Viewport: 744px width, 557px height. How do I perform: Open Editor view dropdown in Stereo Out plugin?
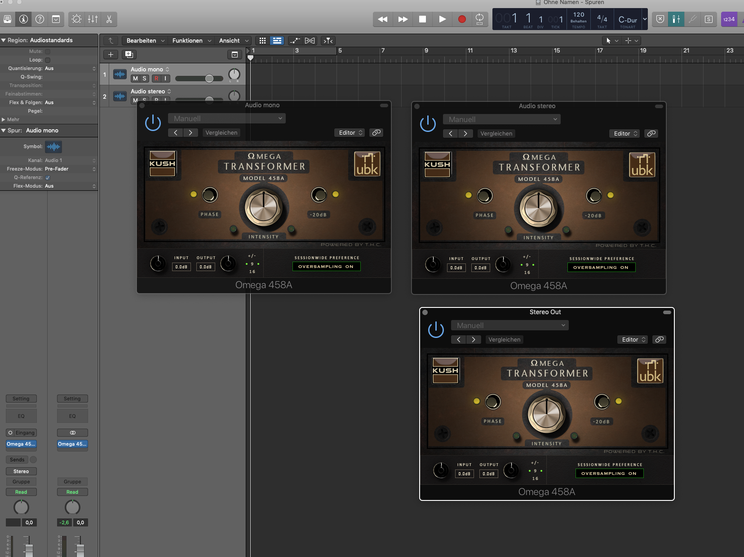point(633,339)
